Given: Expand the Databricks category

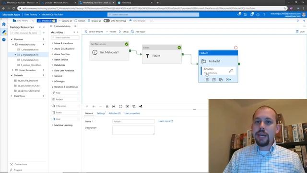Looking at the screenshot, I should click(x=59, y=65).
